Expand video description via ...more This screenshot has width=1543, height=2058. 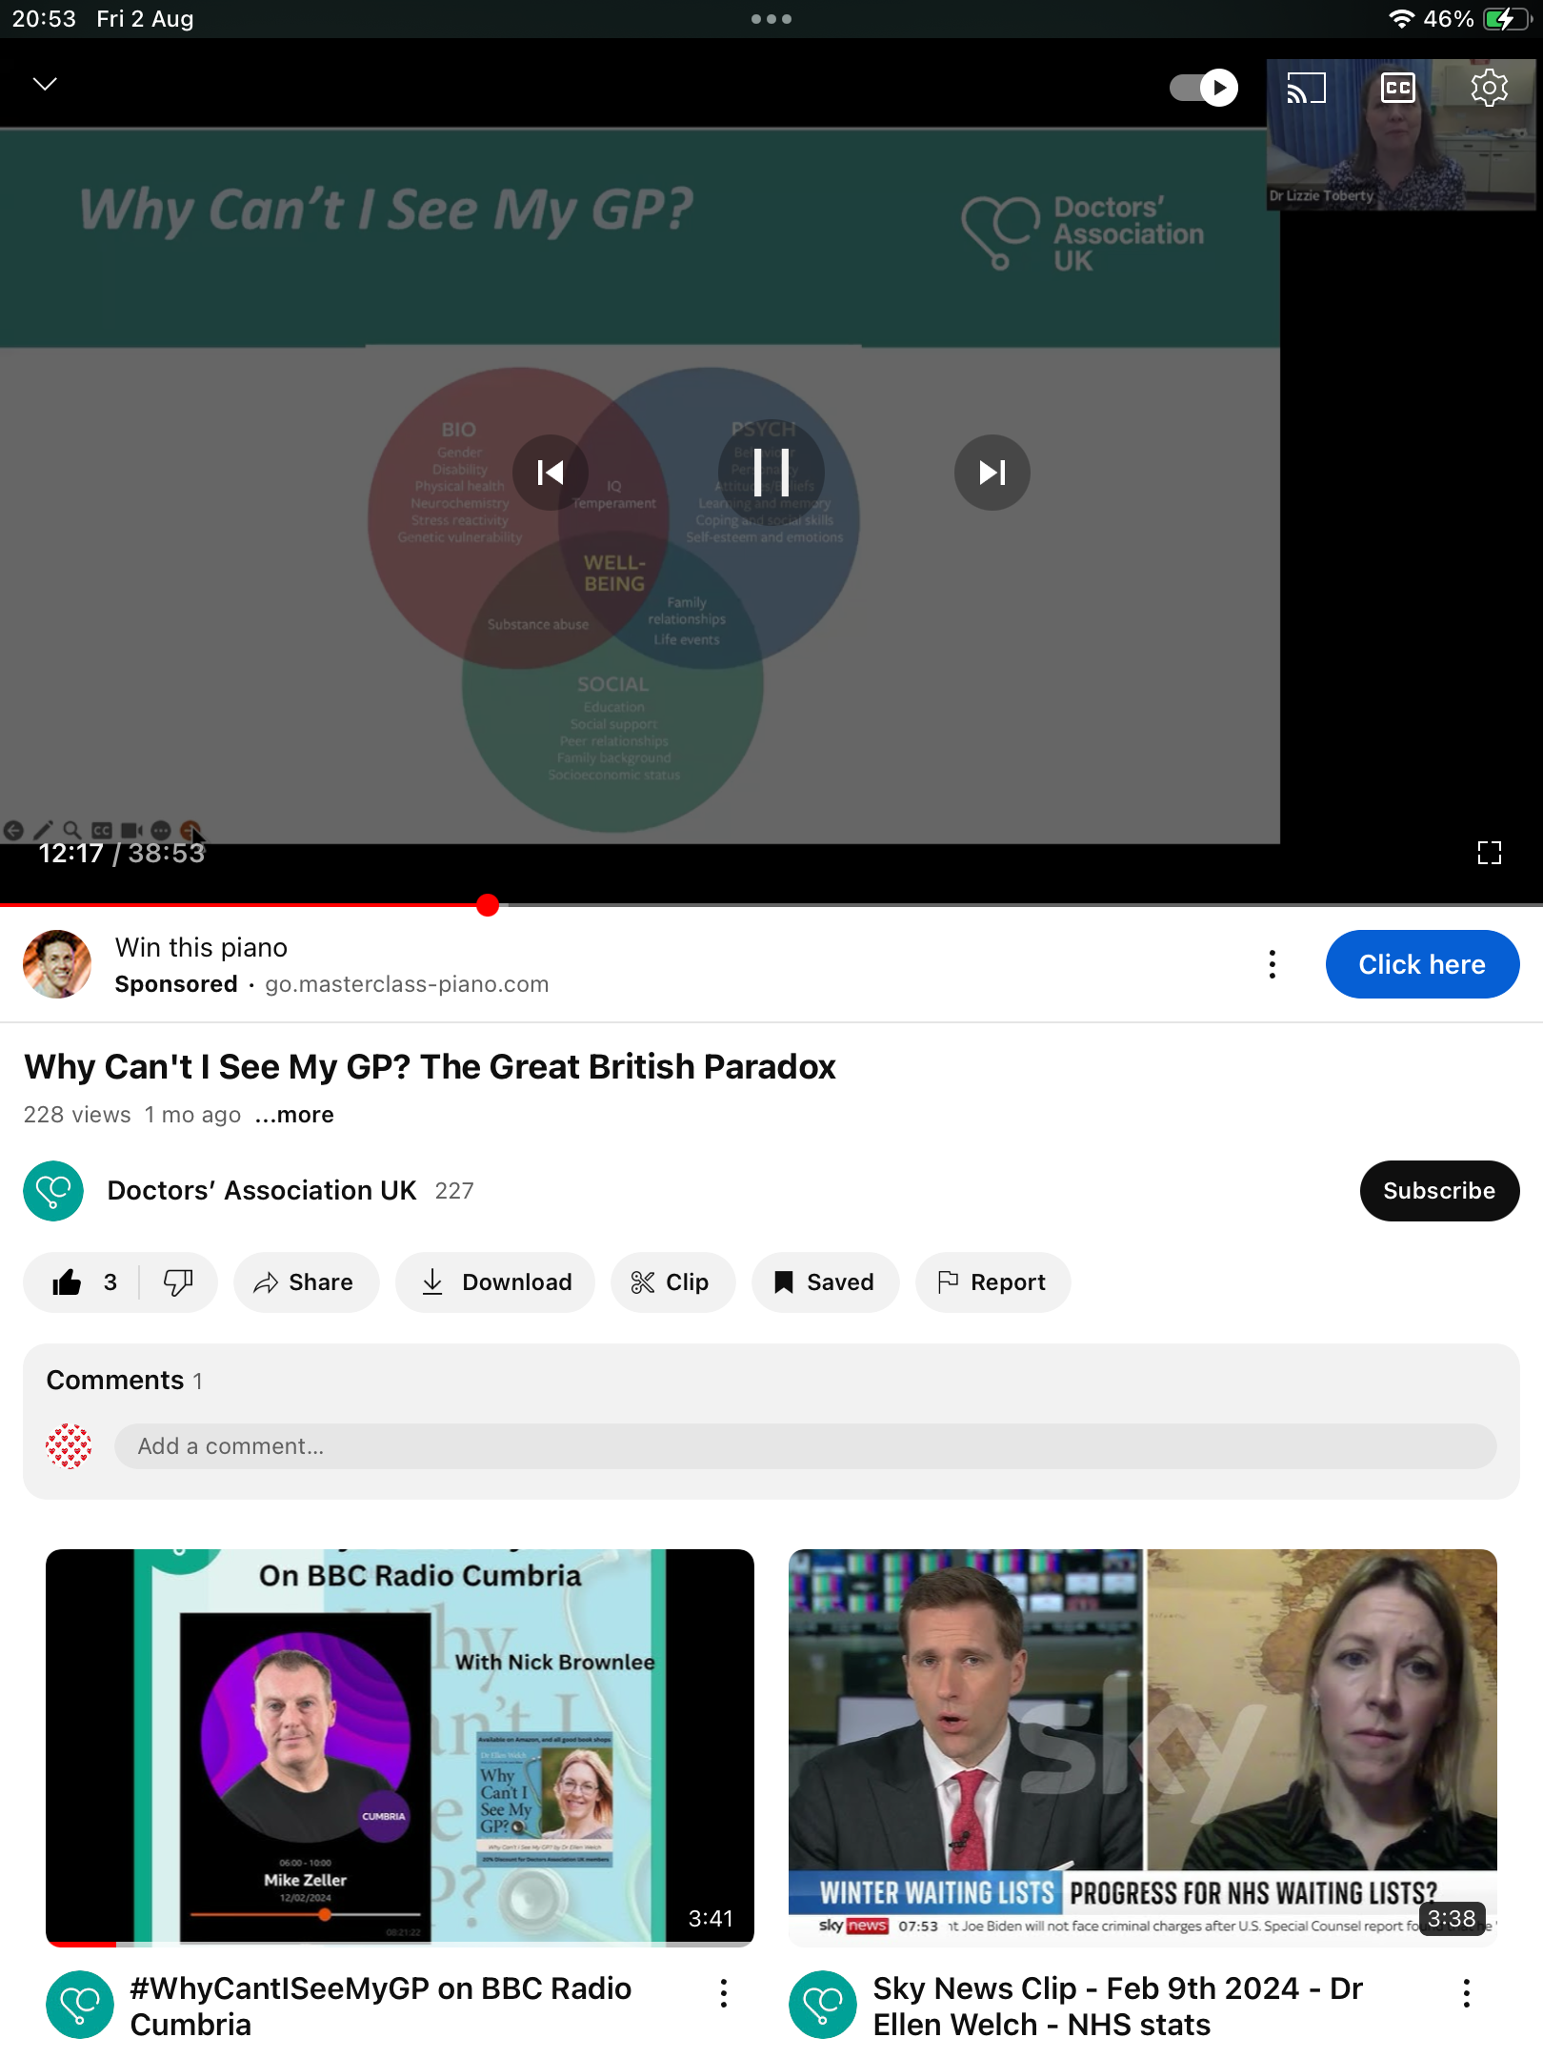pos(294,1115)
